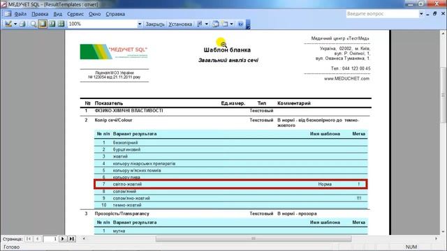Viewport: 447px width, 251px height.
Task: Click the МЕДУЧЕТ SQL logo image
Action: tap(114, 52)
